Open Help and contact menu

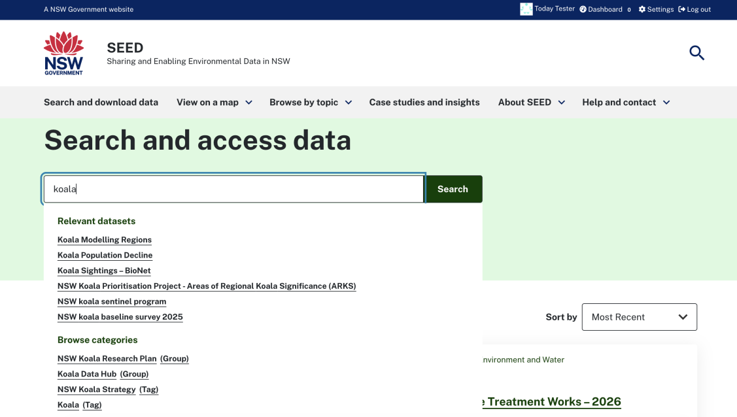coord(619,103)
